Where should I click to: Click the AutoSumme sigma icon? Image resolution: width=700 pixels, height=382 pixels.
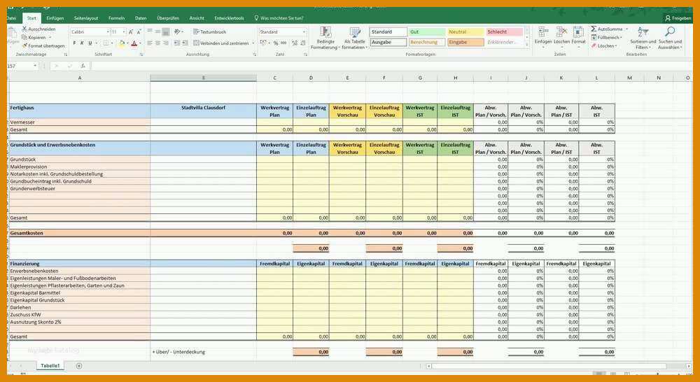tap(594, 29)
